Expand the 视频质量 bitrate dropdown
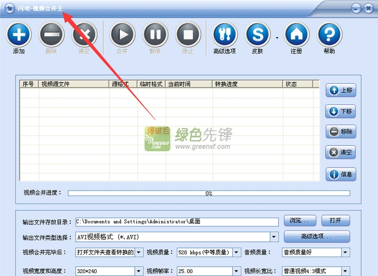 point(237,252)
